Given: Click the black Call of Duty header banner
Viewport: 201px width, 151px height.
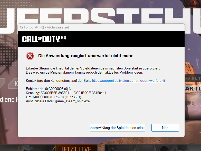Looking at the screenshot, I should (x=101, y=39).
